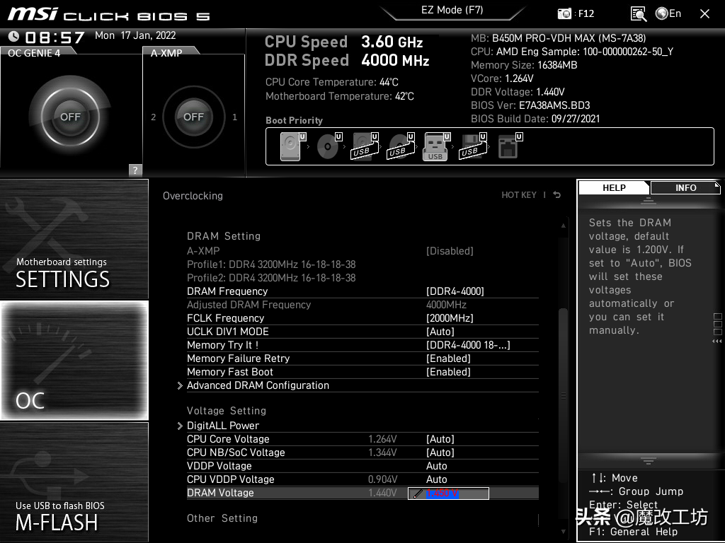
Task: Click the pencil edit icon in DRAM Voltage
Action: coord(418,494)
